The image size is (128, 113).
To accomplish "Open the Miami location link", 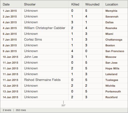I will pyautogui.click(x=109, y=34).
